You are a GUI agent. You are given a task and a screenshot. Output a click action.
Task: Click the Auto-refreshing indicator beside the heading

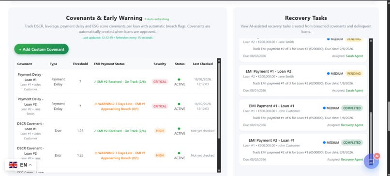157,19
